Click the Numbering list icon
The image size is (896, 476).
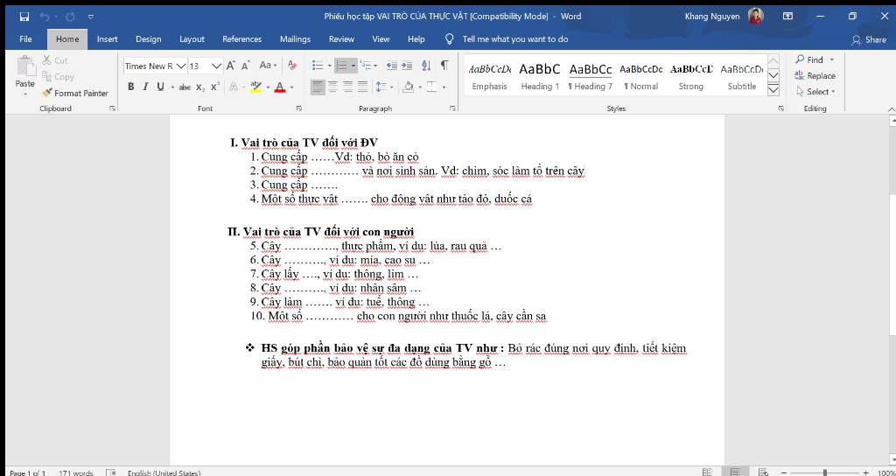tap(342, 66)
